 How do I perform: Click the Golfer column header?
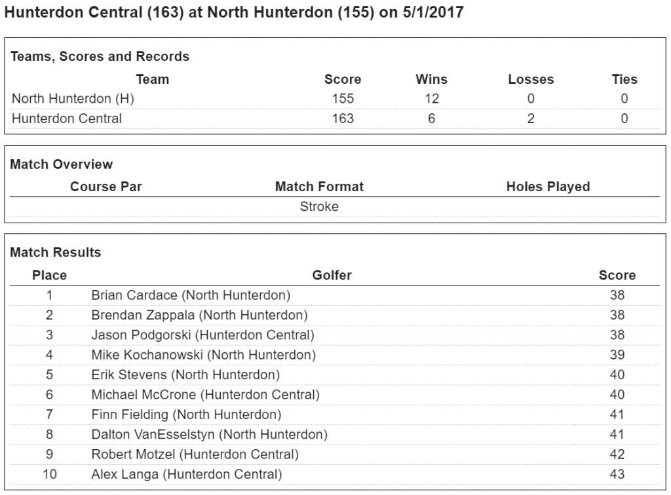[332, 276]
